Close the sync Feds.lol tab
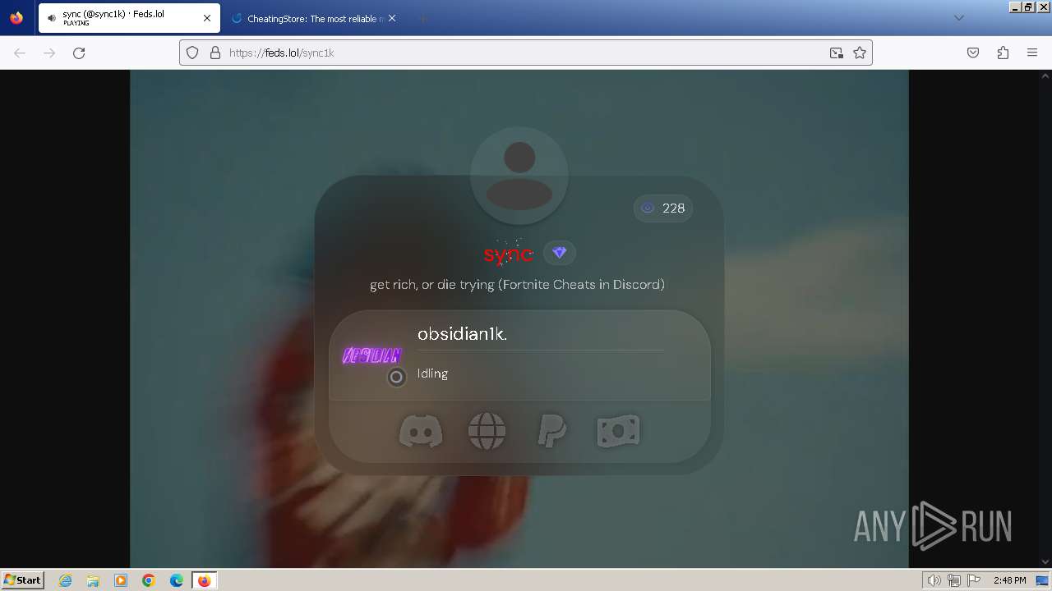 click(207, 18)
